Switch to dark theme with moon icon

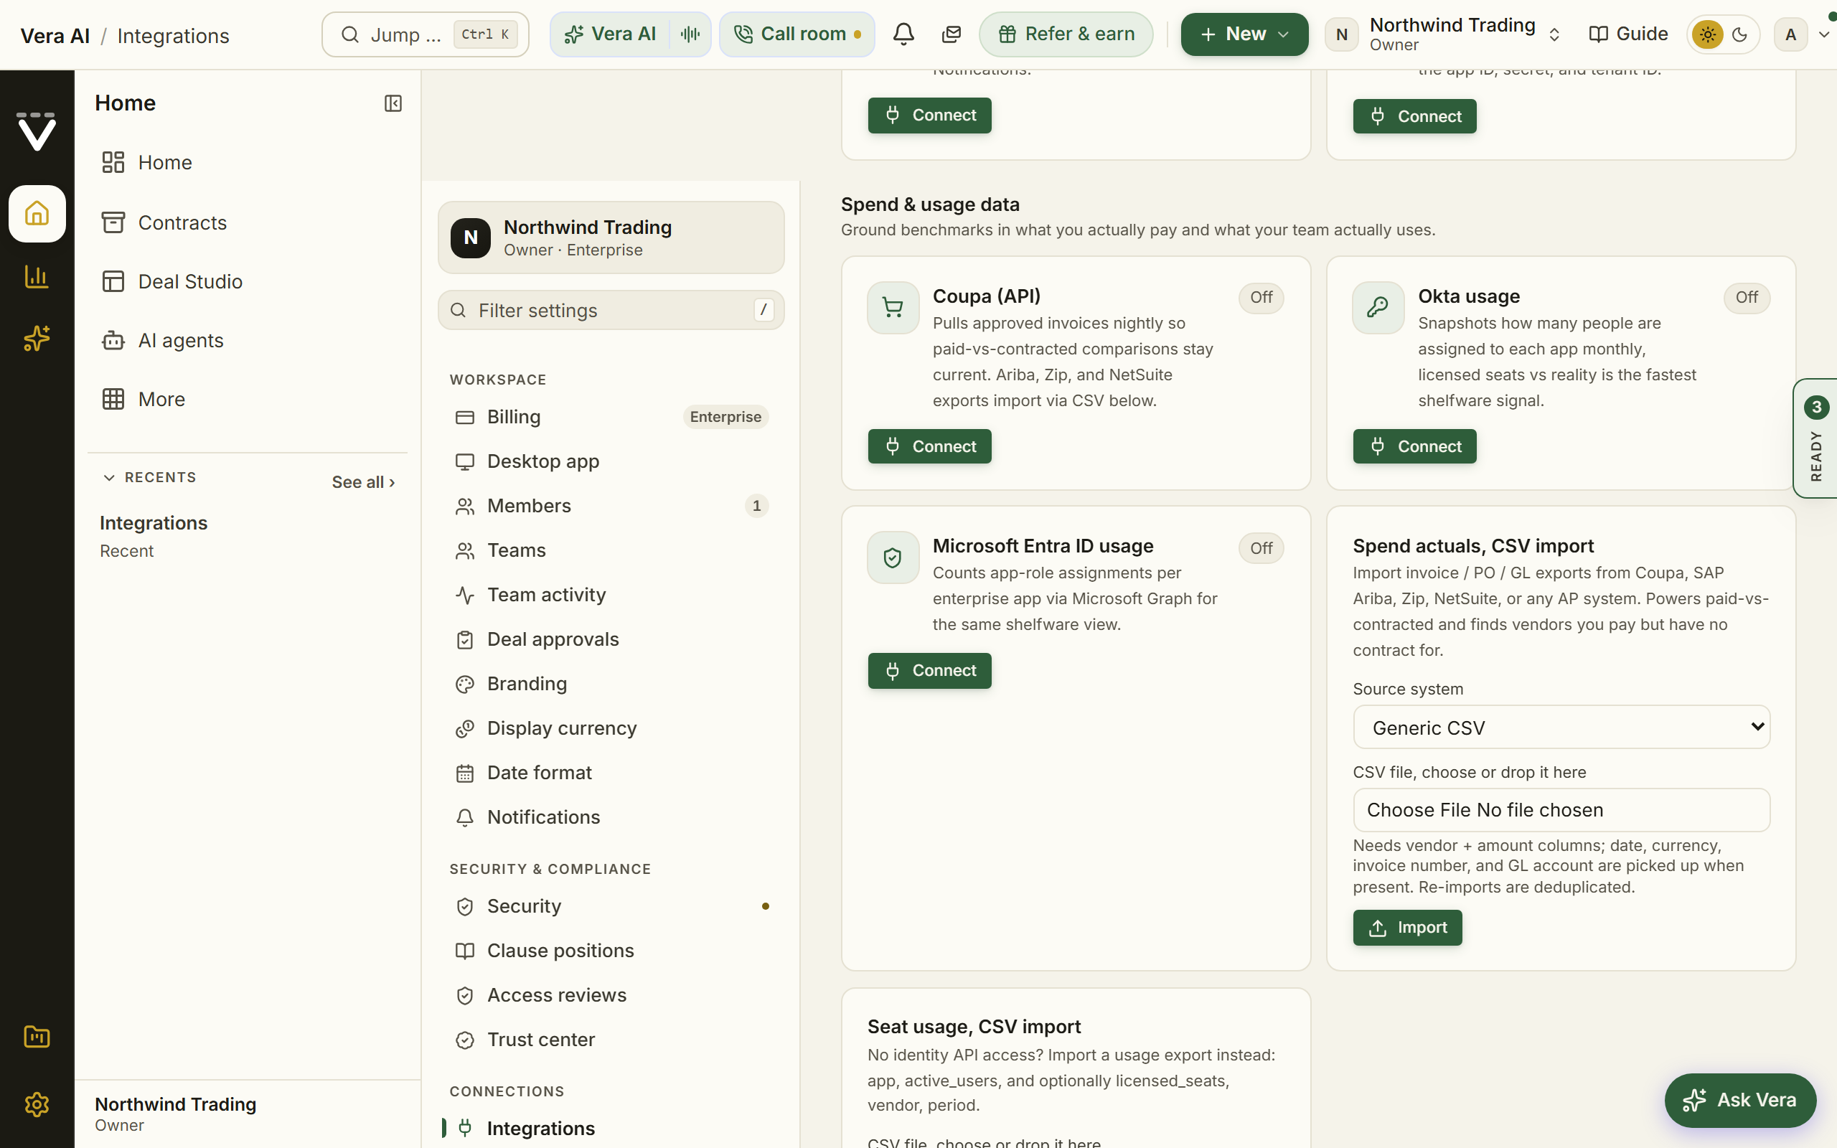coord(1740,34)
